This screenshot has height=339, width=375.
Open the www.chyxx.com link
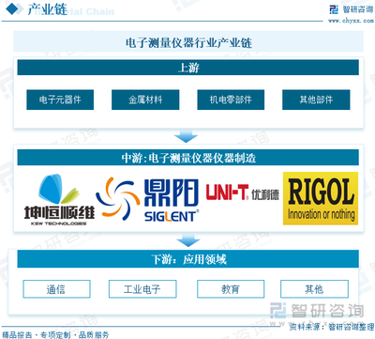coord(351,21)
